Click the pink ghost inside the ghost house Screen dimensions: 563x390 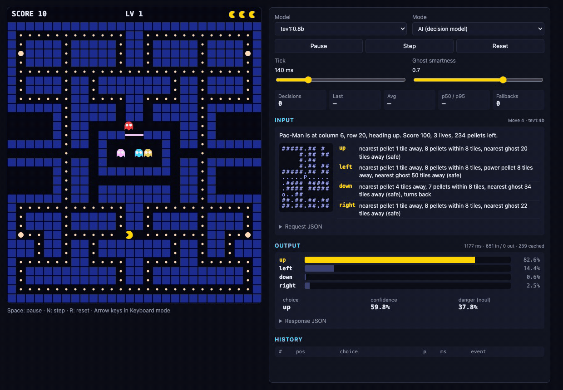pos(120,153)
